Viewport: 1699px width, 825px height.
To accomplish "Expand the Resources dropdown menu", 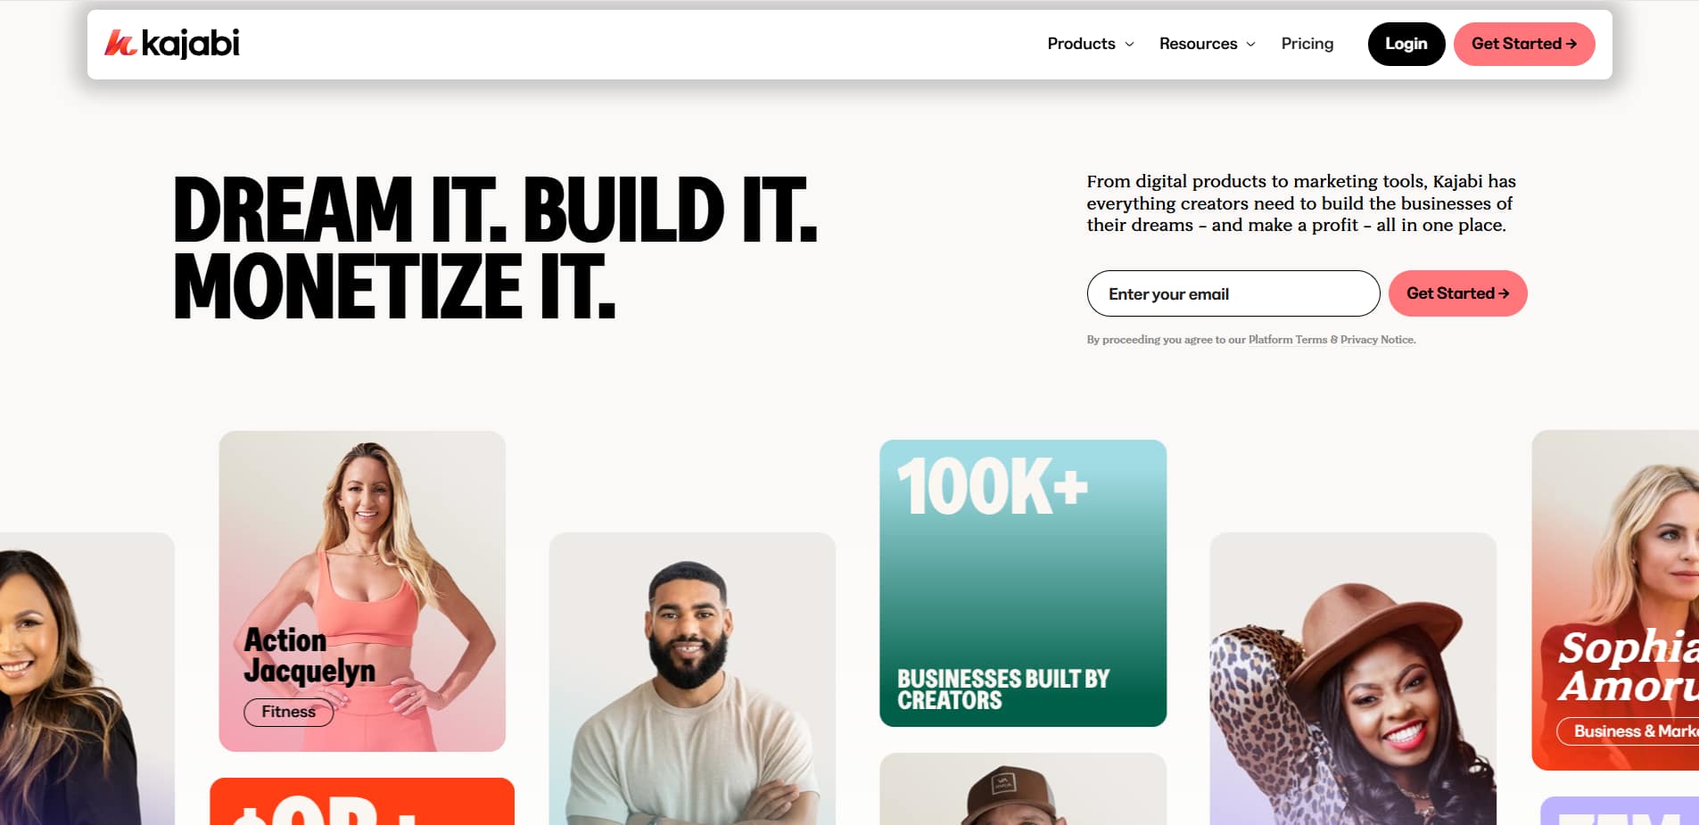I will [x=1207, y=44].
